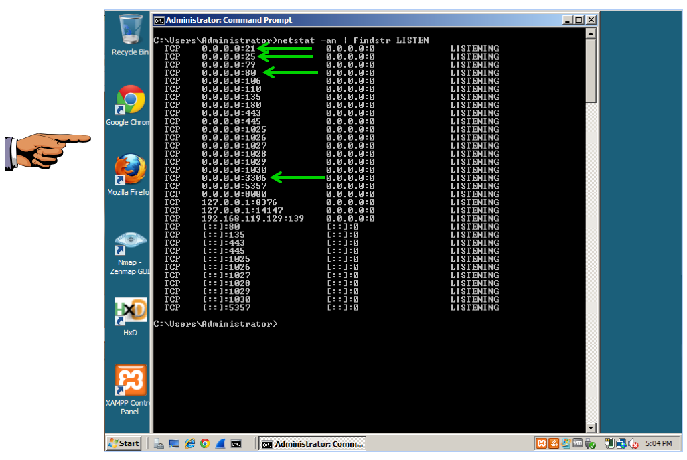Click the 5:04 PM system clock
Image resolution: width=687 pixels, height=460 pixels.
[x=658, y=443]
